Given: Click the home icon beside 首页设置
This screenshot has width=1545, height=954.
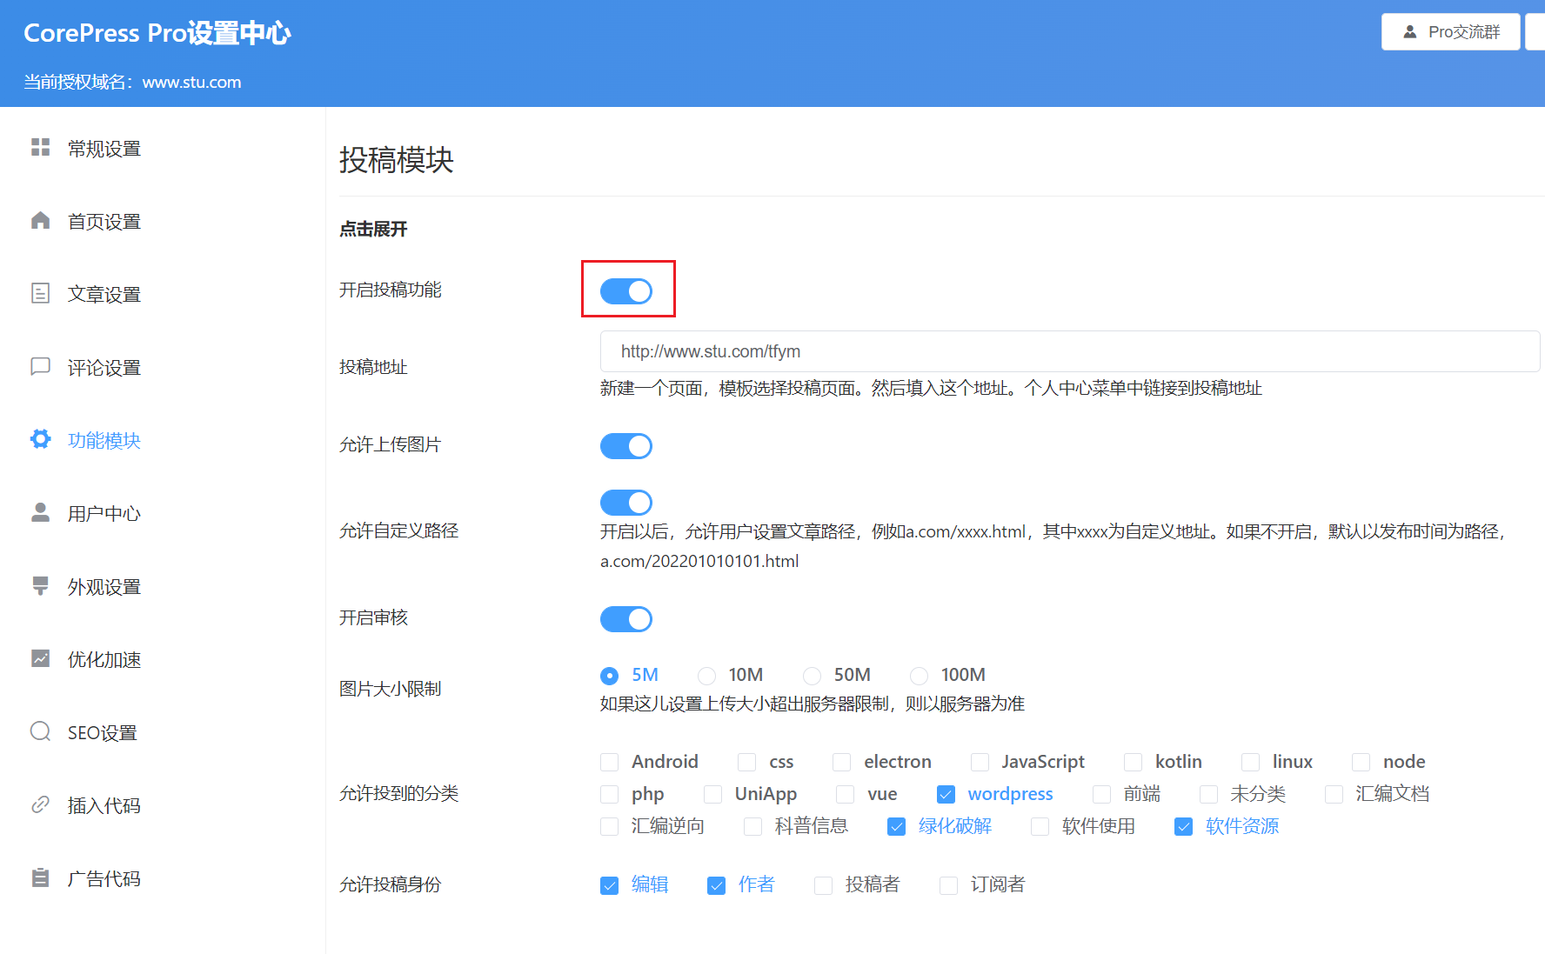Looking at the screenshot, I should (40, 221).
